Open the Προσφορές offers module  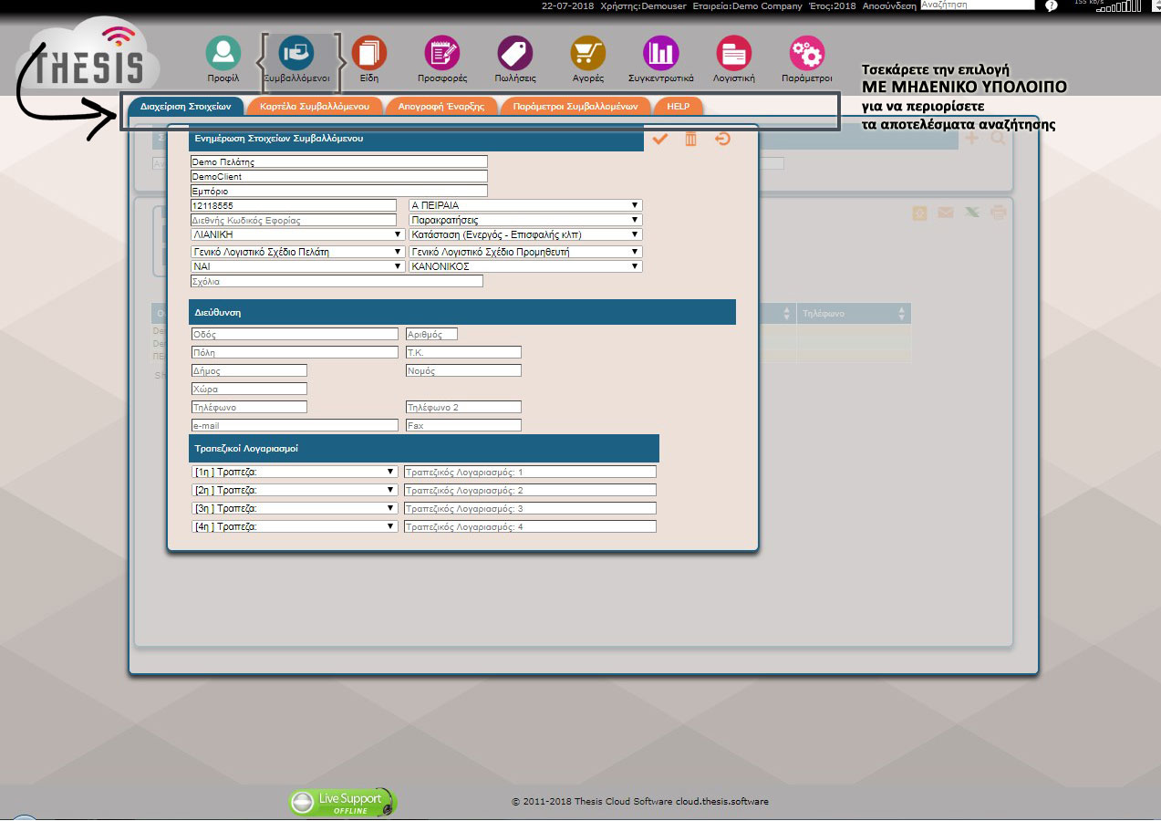[442, 54]
